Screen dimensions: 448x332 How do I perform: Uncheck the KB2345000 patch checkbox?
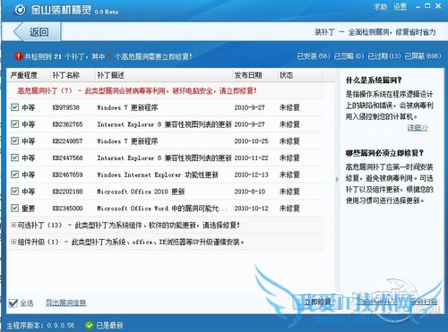14,208
